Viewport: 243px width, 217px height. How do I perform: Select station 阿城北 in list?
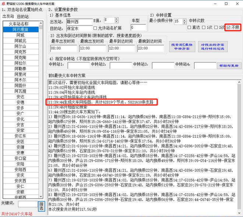[x=21, y=41]
